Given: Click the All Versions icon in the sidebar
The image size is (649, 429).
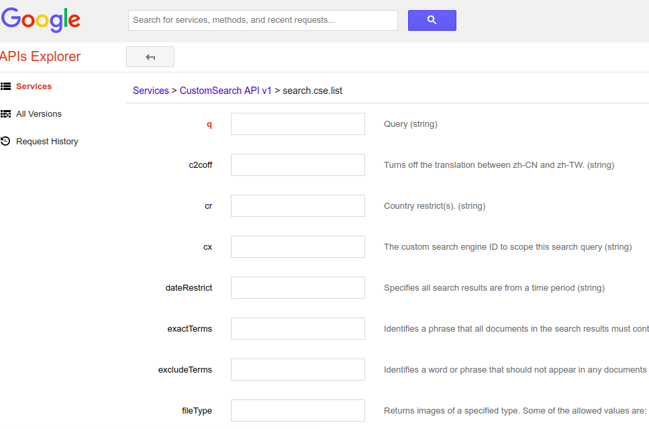Looking at the screenshot, I should tap(6, 113).
